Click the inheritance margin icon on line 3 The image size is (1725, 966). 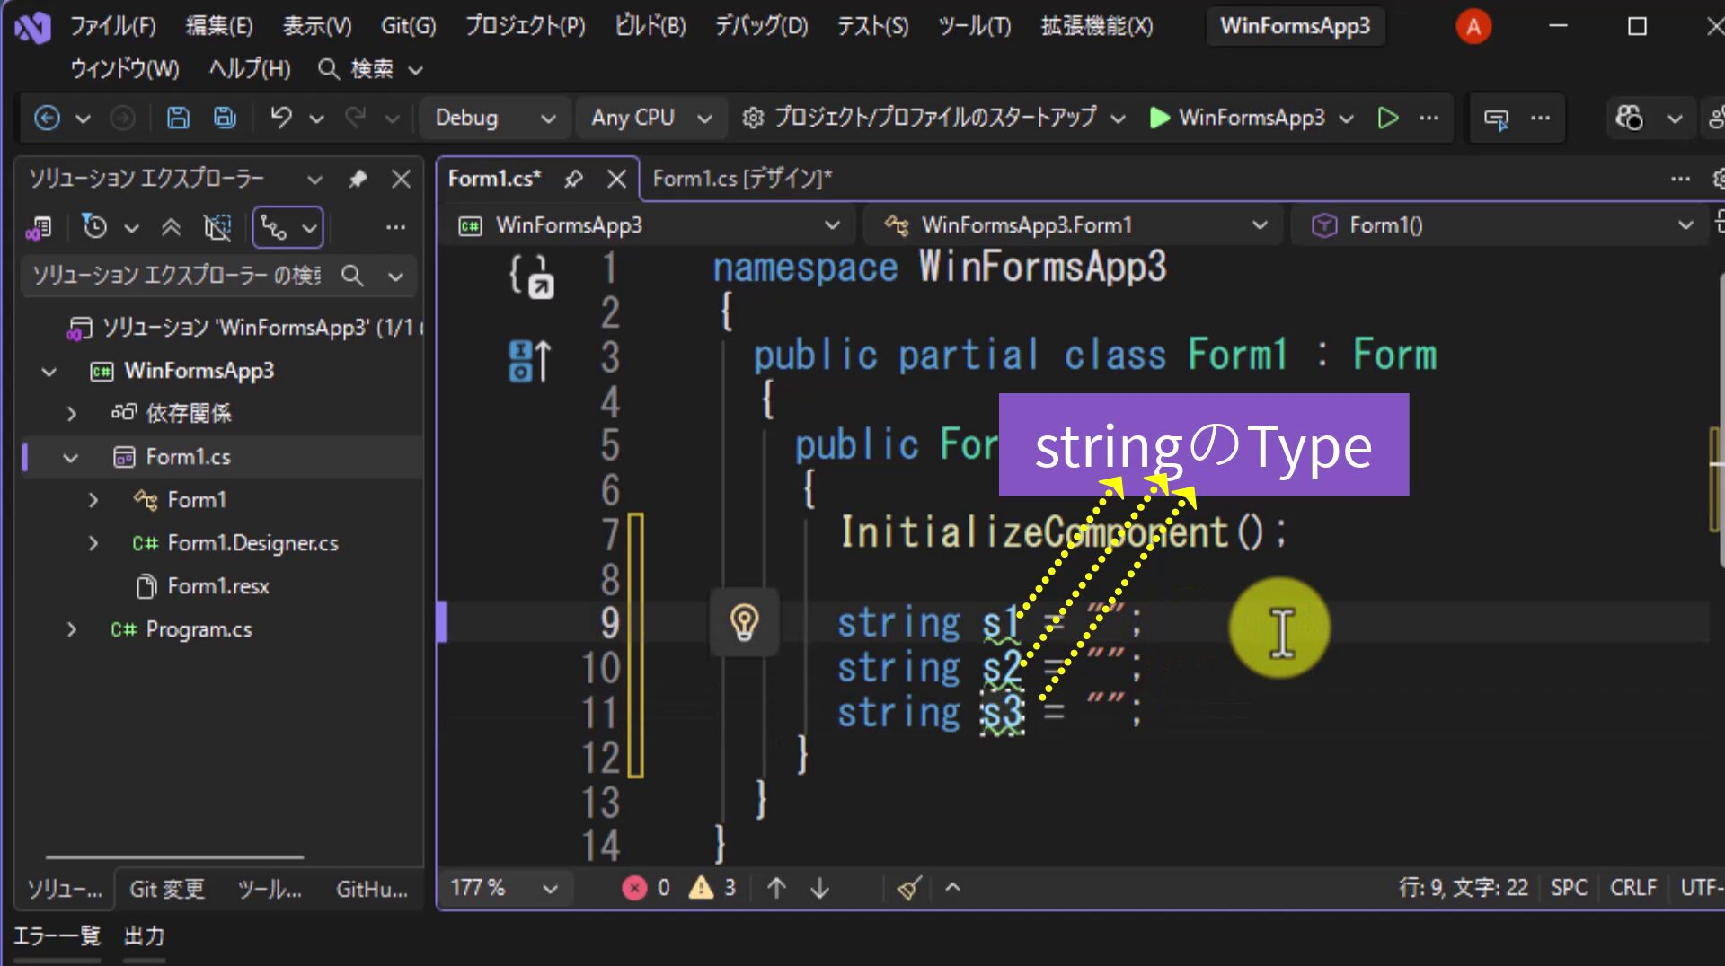(529, 360)
